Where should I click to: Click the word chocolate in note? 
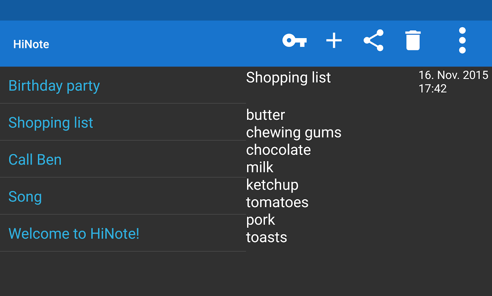coord(278,150)
